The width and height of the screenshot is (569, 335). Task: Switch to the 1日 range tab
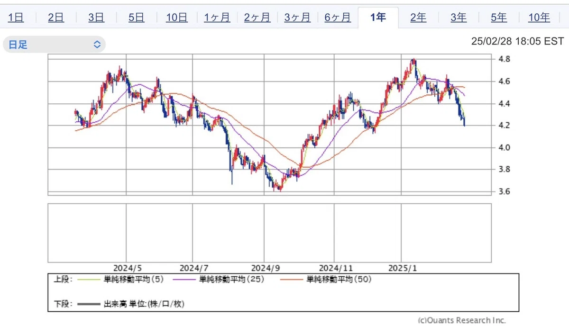[x=17, y=18]
